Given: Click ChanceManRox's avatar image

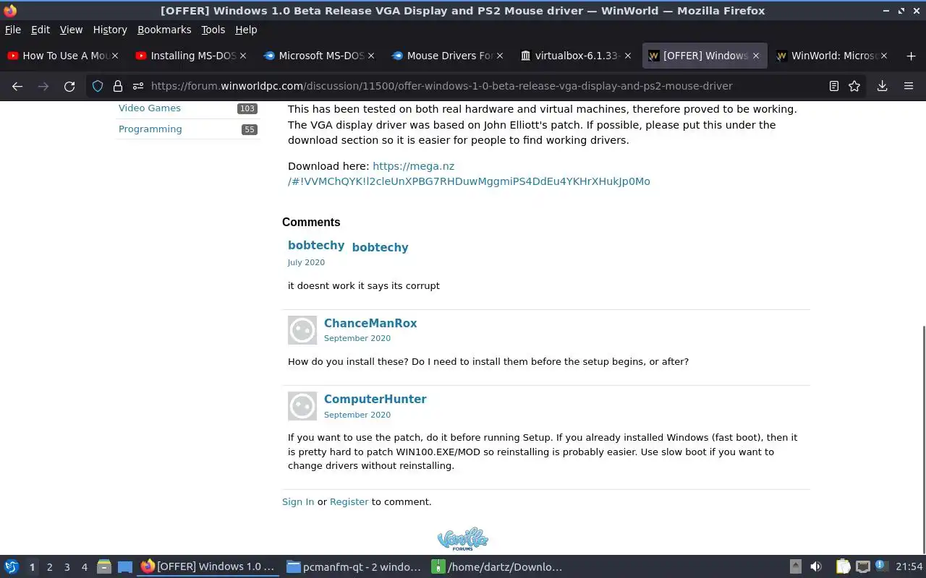Looking at the screenshot, I should coord(302,330).
